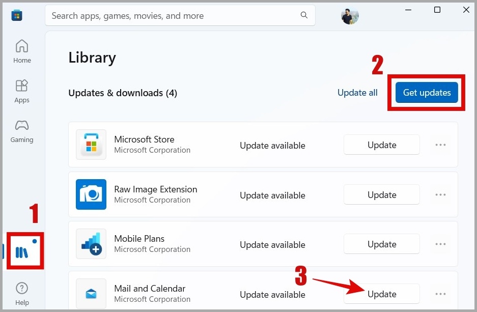Click the Microsoft Store logo icon

point(17,15)
